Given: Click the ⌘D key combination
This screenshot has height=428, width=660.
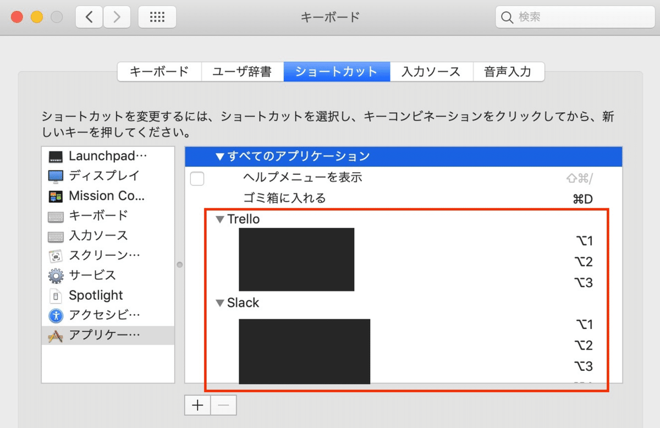Looking at the screenshot, I should pyautogui.click(x=582, y=199).
